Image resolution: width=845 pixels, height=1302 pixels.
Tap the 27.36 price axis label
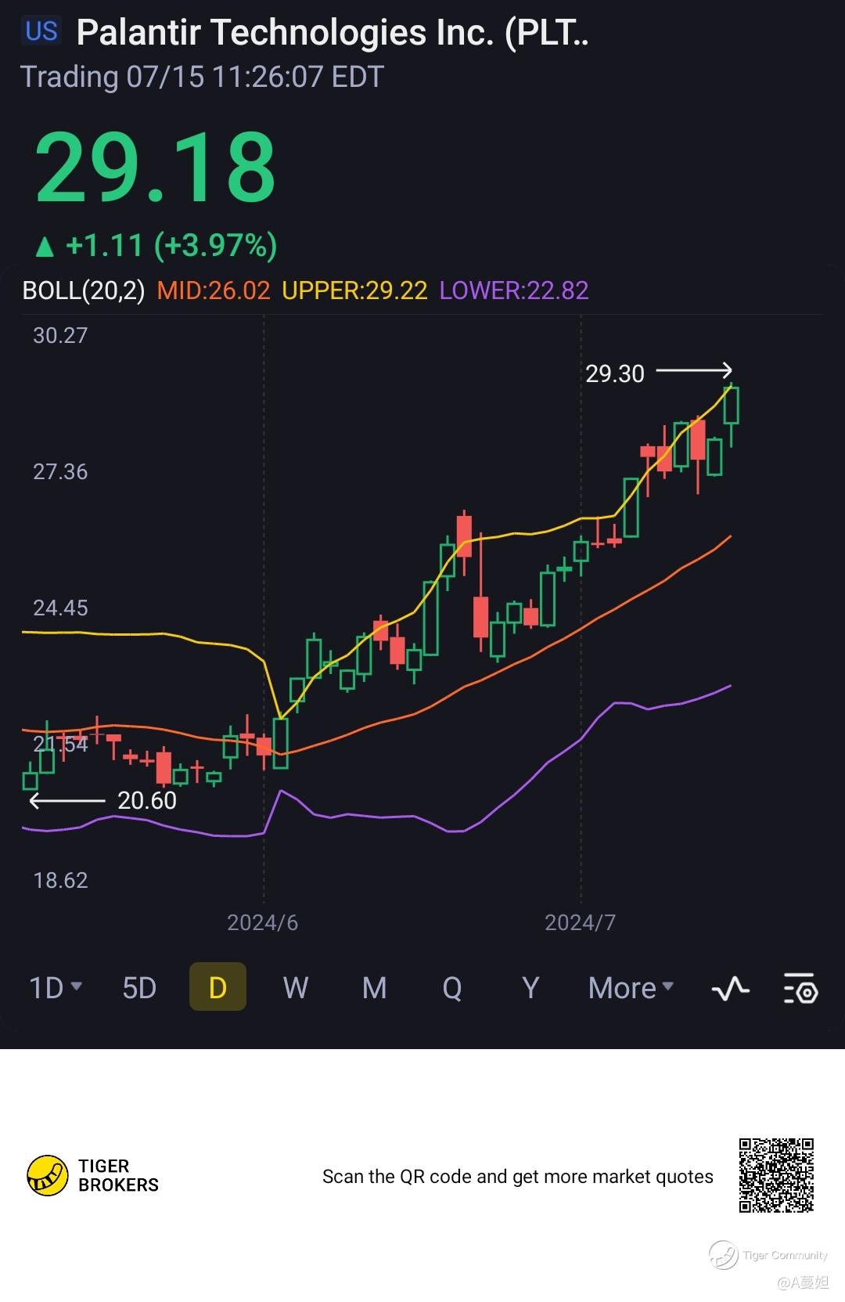click(60, 472)
